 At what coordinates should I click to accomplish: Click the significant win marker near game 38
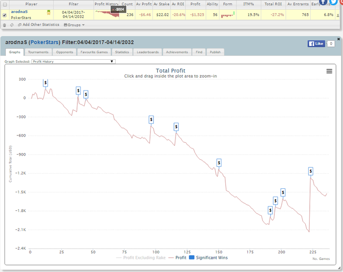coord(78,91)
